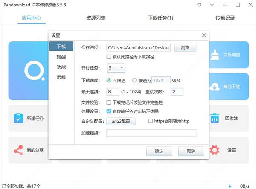Open 离线下载 cloud icon
Image resolution: width=256 pixels, height=189 pixels.
click(215, 87)
